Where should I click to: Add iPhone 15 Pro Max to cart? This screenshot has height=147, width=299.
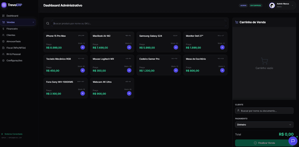click(x=83, y=47)
